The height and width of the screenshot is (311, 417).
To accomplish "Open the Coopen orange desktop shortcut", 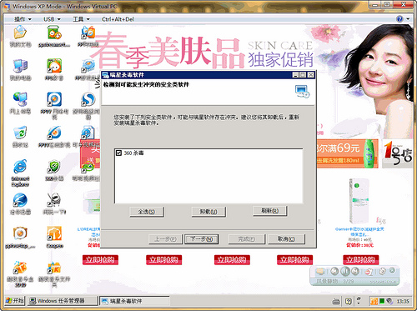I will pos(54,233).
